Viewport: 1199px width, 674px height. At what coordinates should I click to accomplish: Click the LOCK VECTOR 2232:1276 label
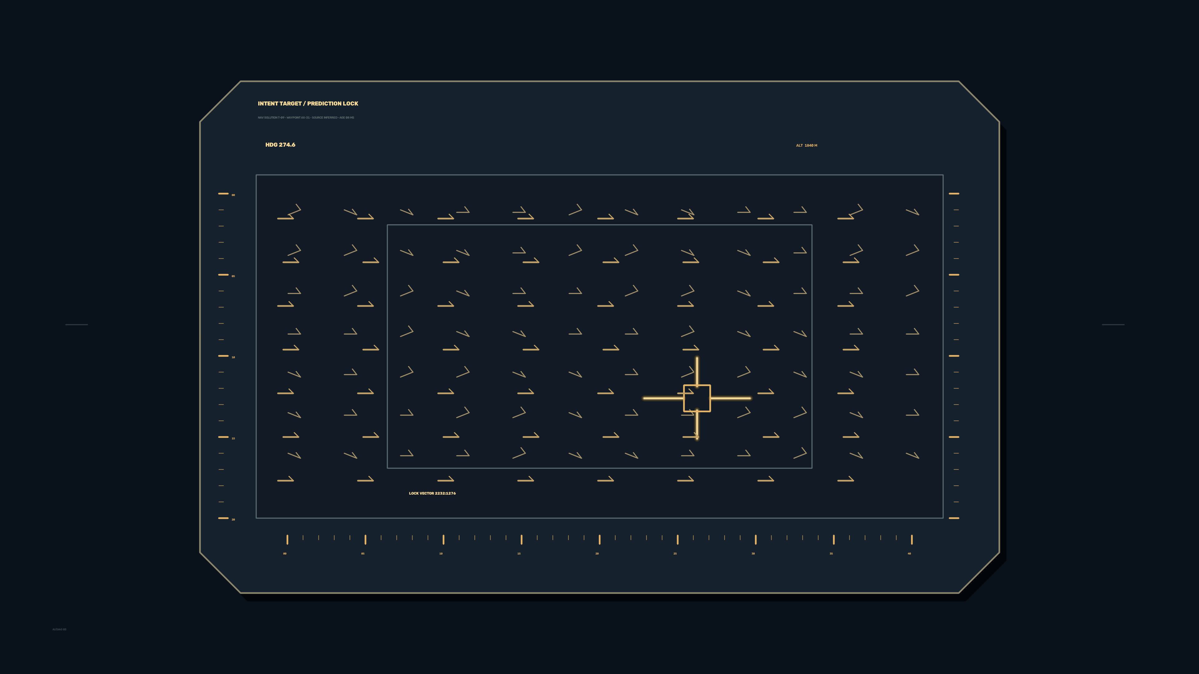pyautogui.click(x=432, y=493)
